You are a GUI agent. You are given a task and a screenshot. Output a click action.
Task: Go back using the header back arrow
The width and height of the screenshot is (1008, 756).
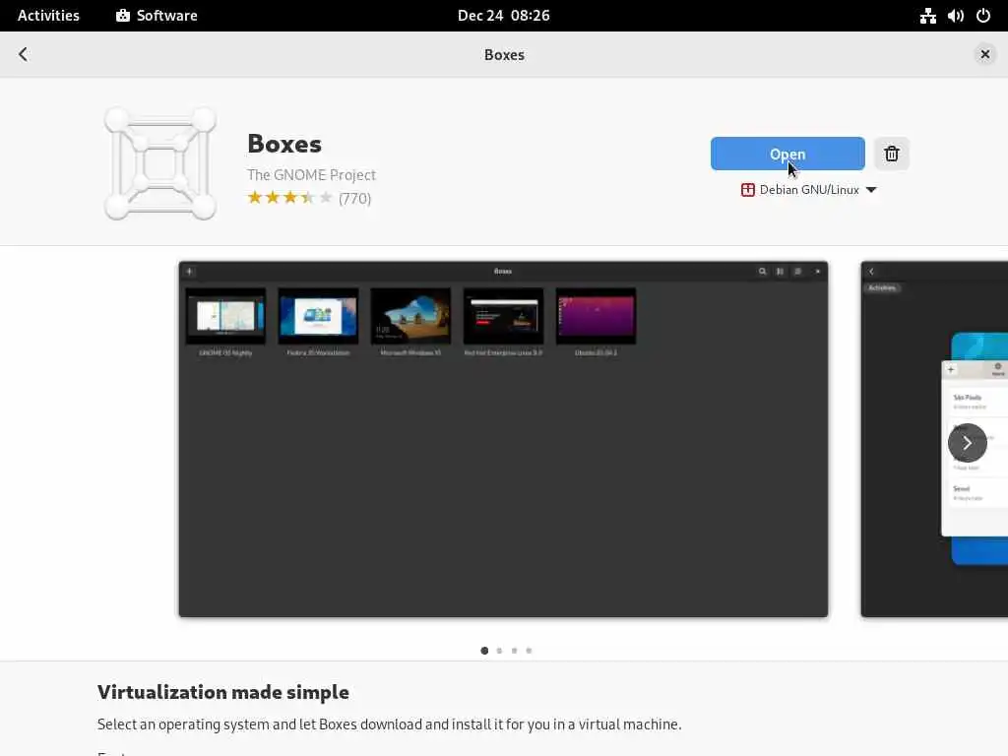[x=24, y=54]
